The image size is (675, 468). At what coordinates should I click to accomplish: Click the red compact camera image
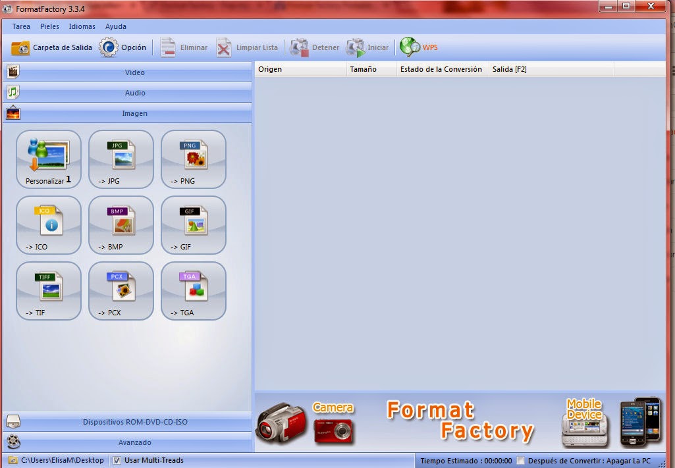(334, 431)
